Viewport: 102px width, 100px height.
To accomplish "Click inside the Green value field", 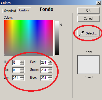I will [x=44, y=70].
